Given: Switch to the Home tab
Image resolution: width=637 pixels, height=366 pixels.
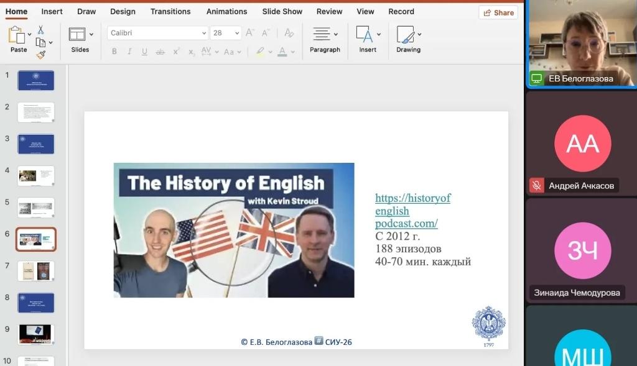Looking at the screenshot, I should point(16,11).
